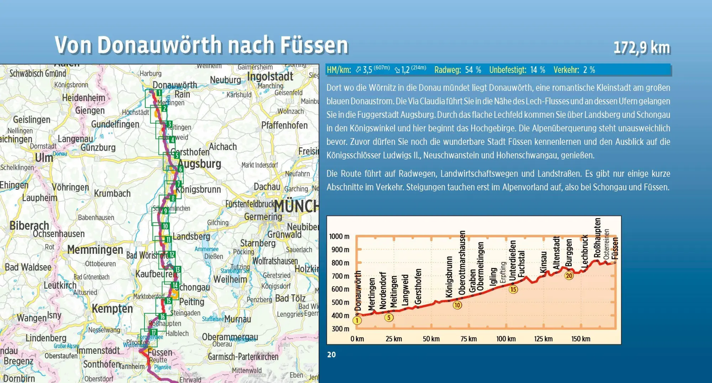Select the Nordendorf label in elevation profile

click(383, 291)
